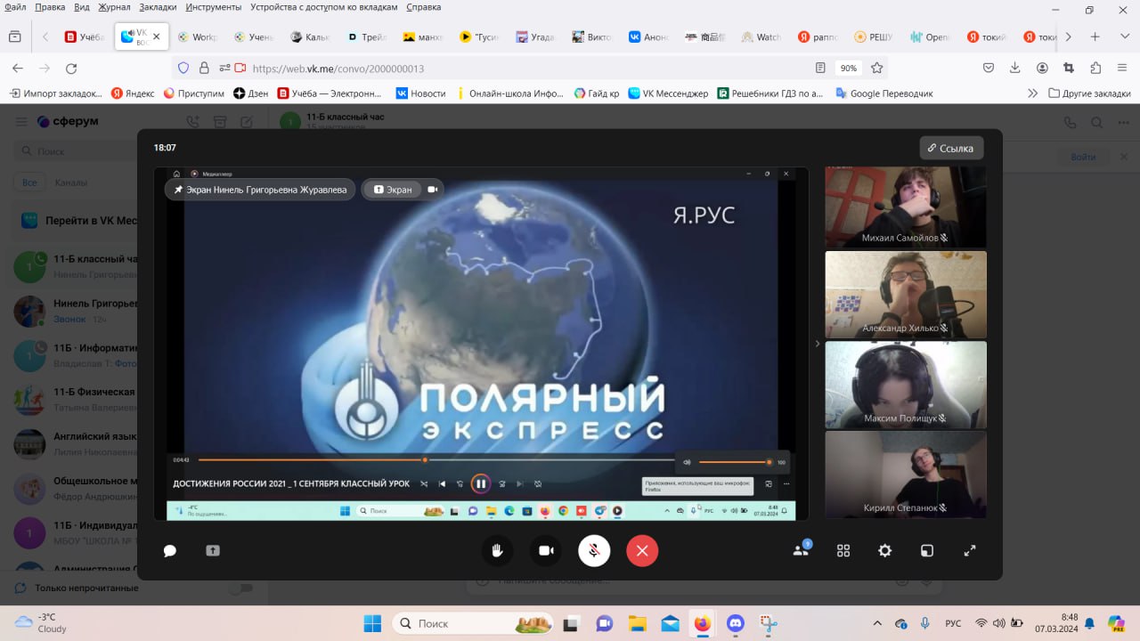This screenshot has width=1140, height=641.
Task: Raise hand in the call
Action: (497, 551)
